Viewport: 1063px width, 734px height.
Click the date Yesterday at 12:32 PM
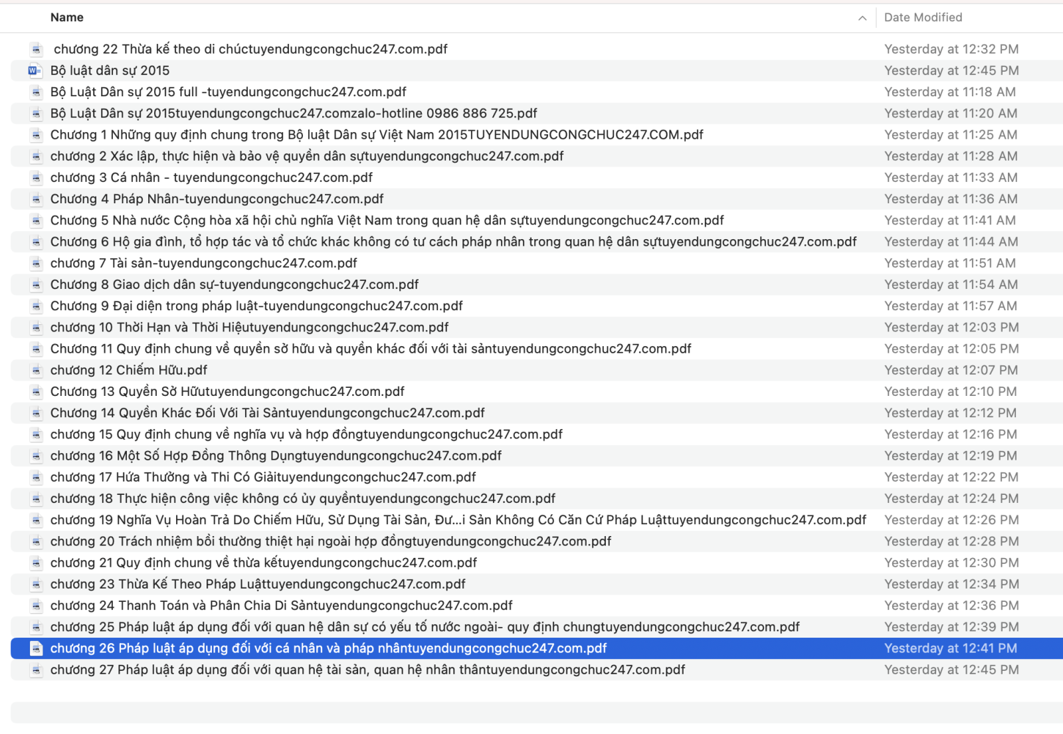951,49
